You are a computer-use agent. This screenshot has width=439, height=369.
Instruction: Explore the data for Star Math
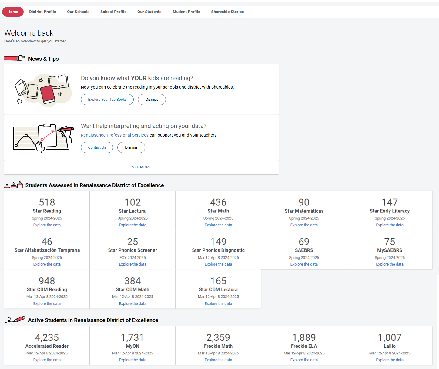(x=218, y=225)
